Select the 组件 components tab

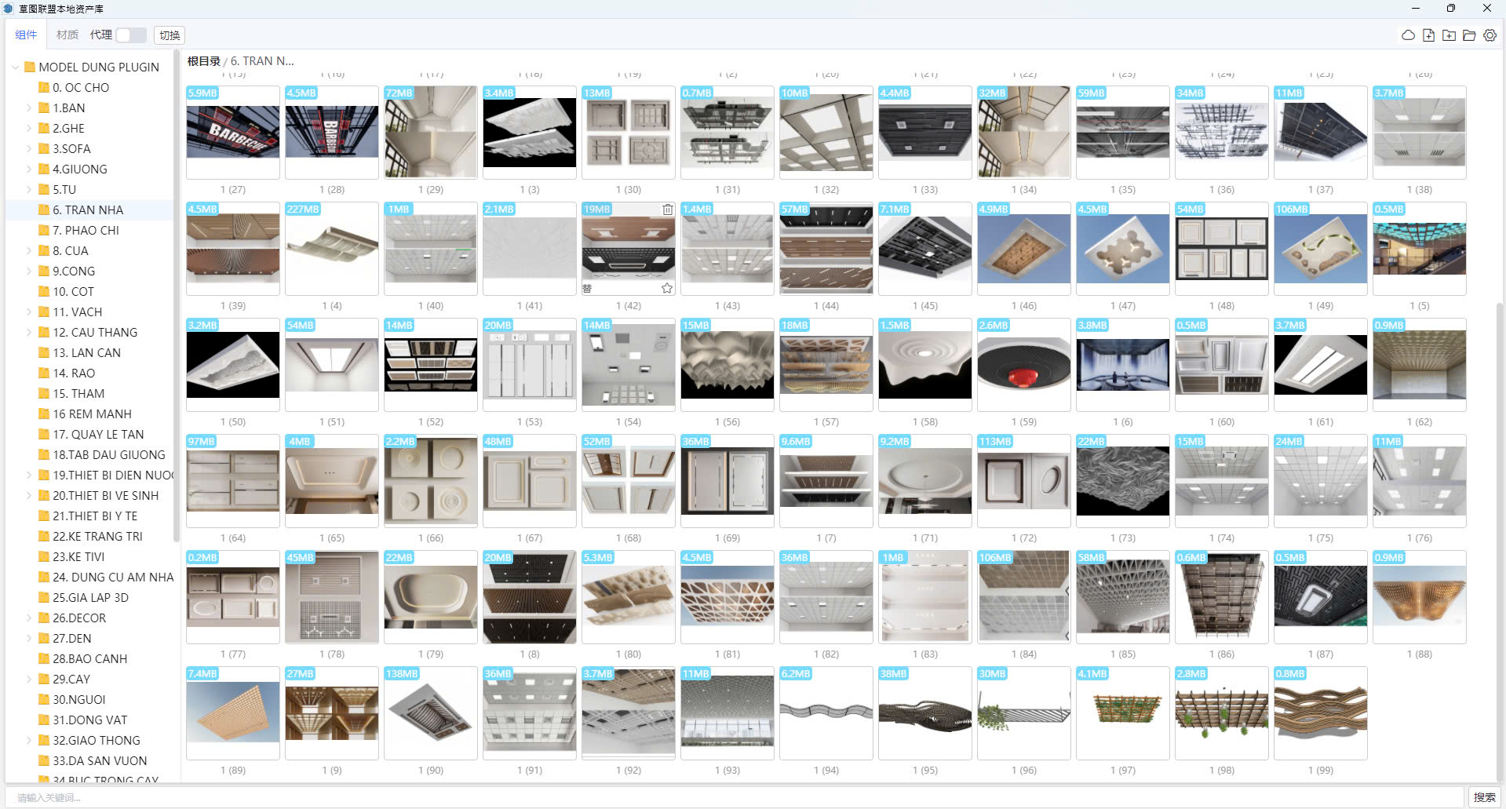[x=26, y=35]
